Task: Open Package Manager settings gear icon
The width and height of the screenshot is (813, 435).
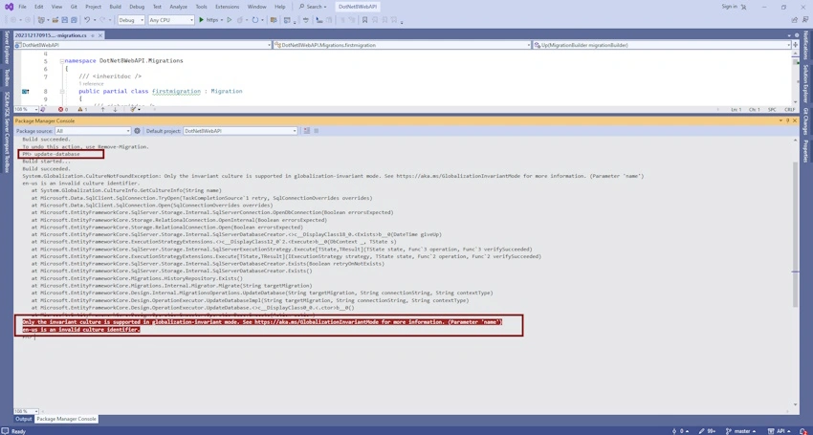Action: (138, 131)
